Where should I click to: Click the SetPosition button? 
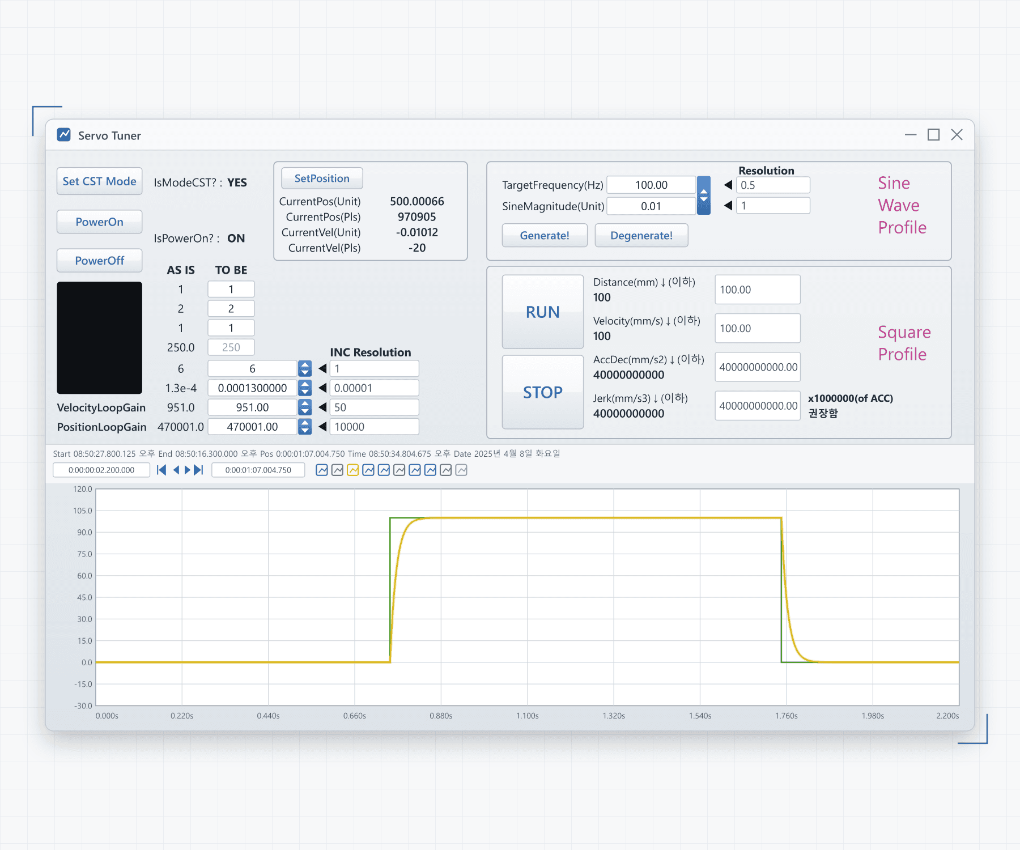tap(322, 178)
